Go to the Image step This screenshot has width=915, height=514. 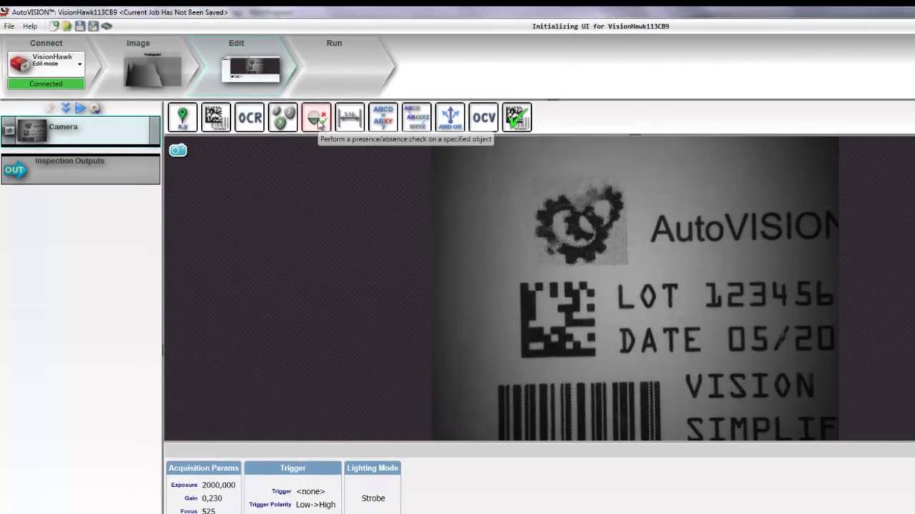[x=138, y=43]
